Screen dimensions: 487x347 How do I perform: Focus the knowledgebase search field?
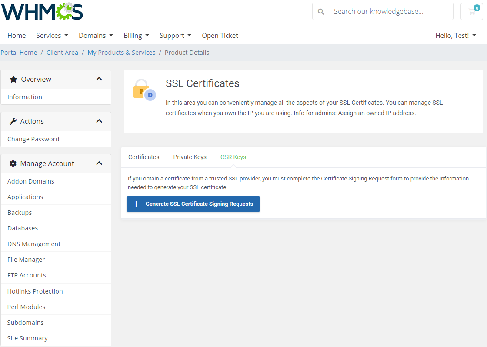(x=383, y=11)
